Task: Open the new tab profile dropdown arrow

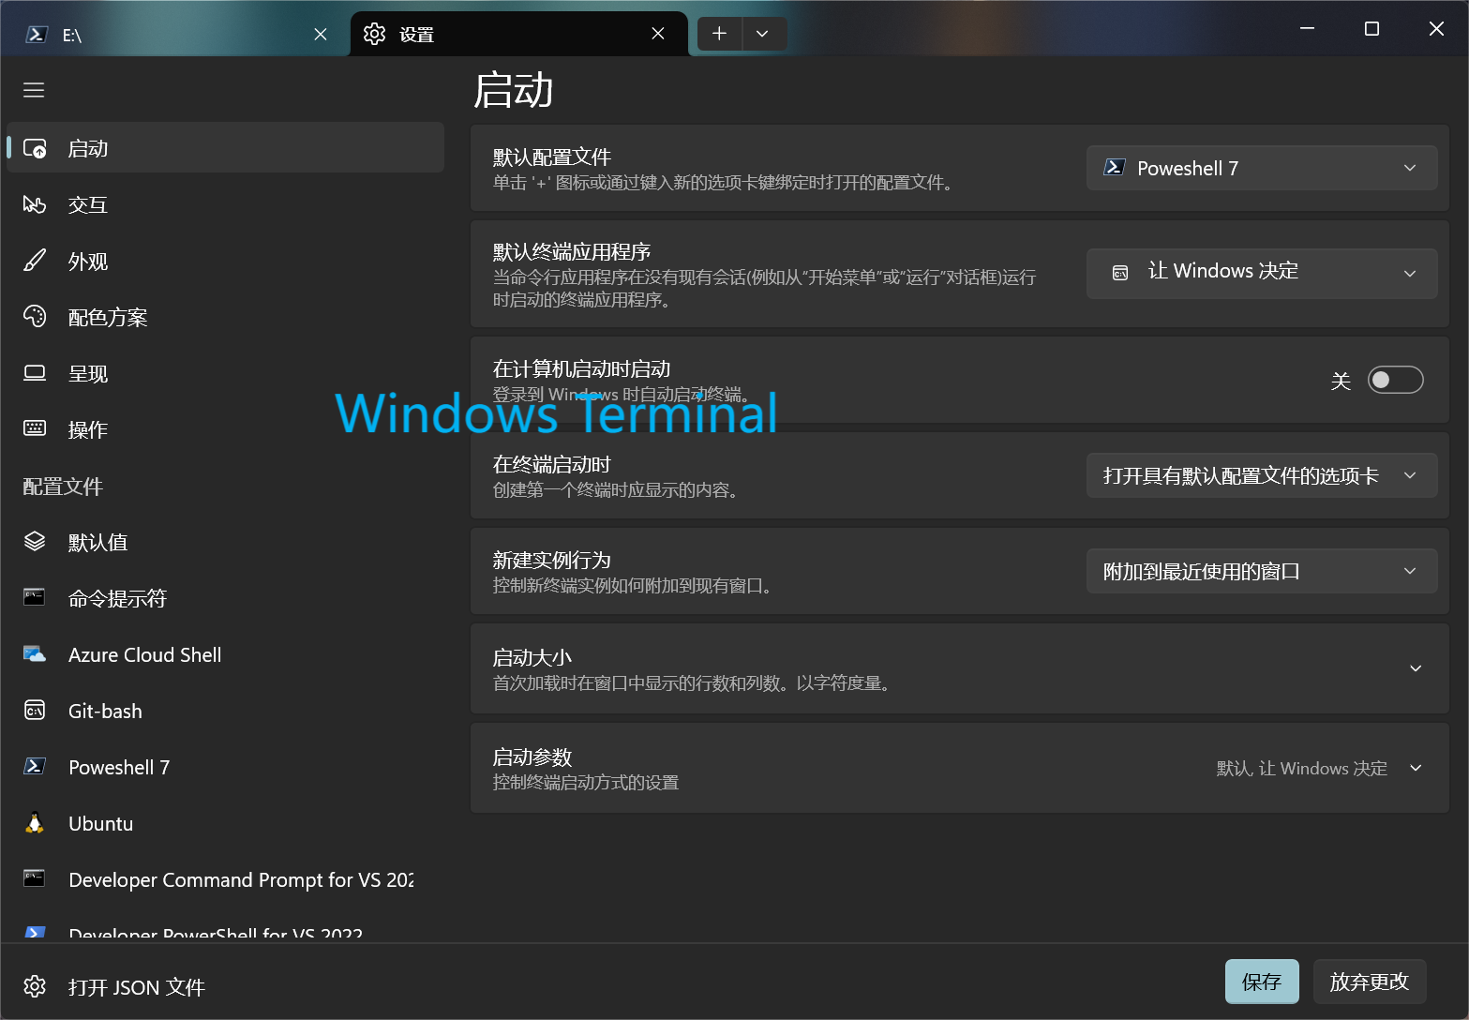Action: pos(762,34)
